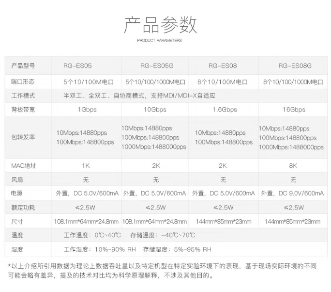This screenshot has width=331, height=292.
Task: Click the 工作湿度 10%~90% RH text
Action: click(100, 249)
